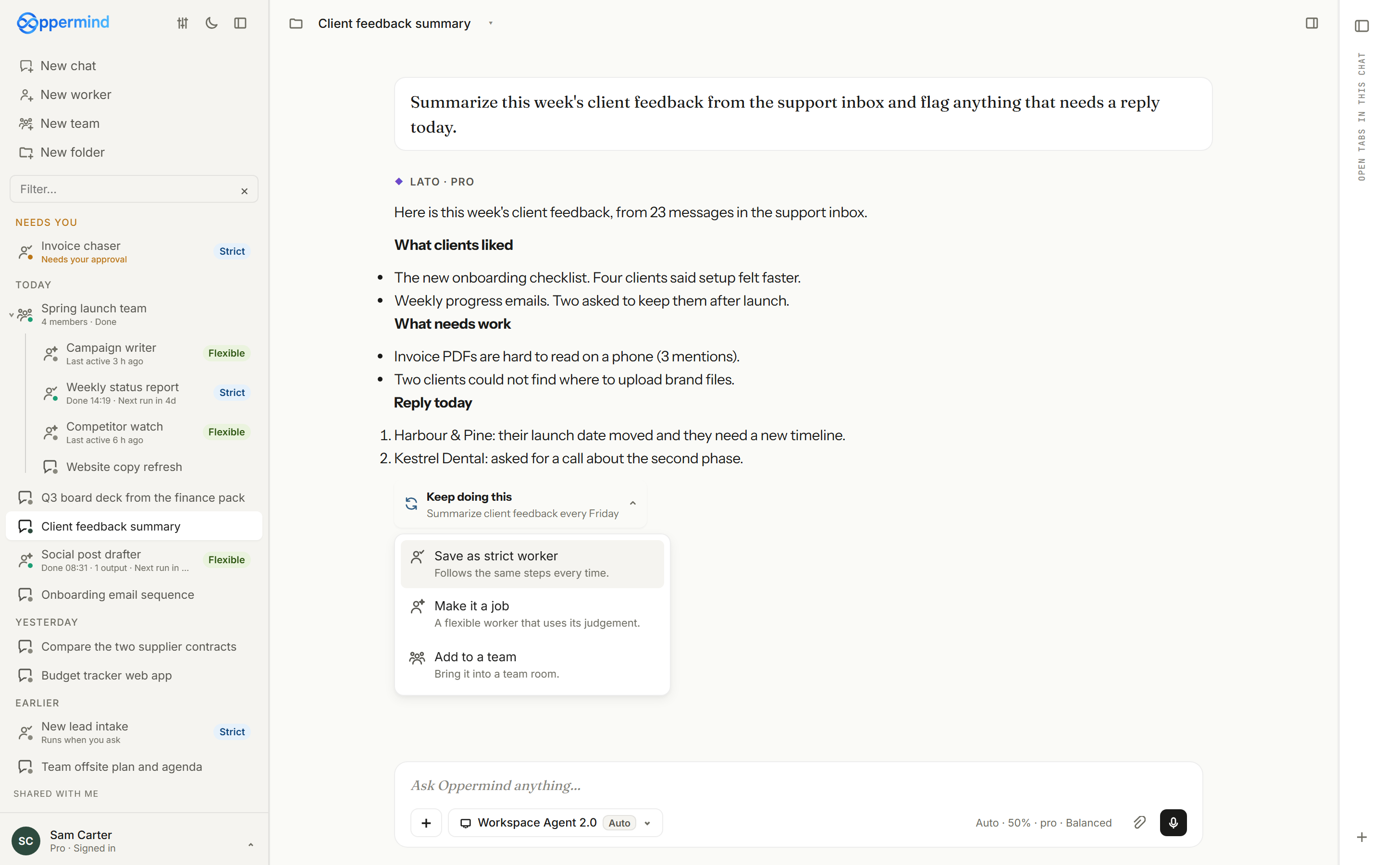
Task: Collapse the Keep doing this card chevron
Action: (x=632, y=504)
